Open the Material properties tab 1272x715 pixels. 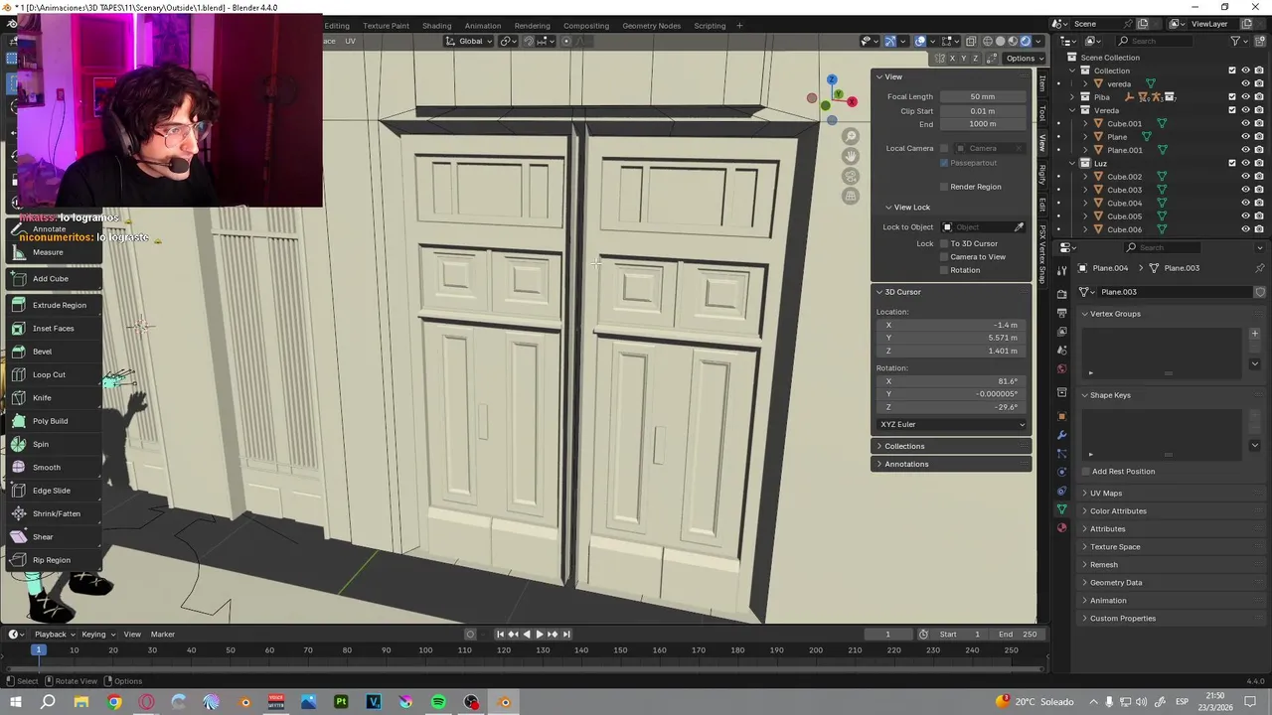point(1061,527)
